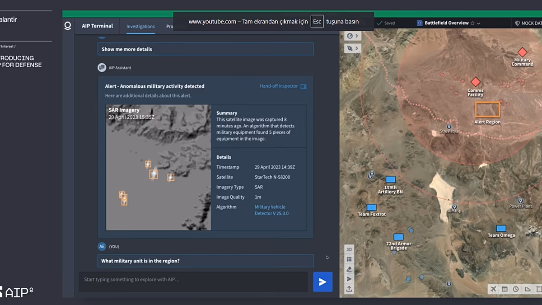
Task: Click the grid overlay icon on map
Action: 349,259
